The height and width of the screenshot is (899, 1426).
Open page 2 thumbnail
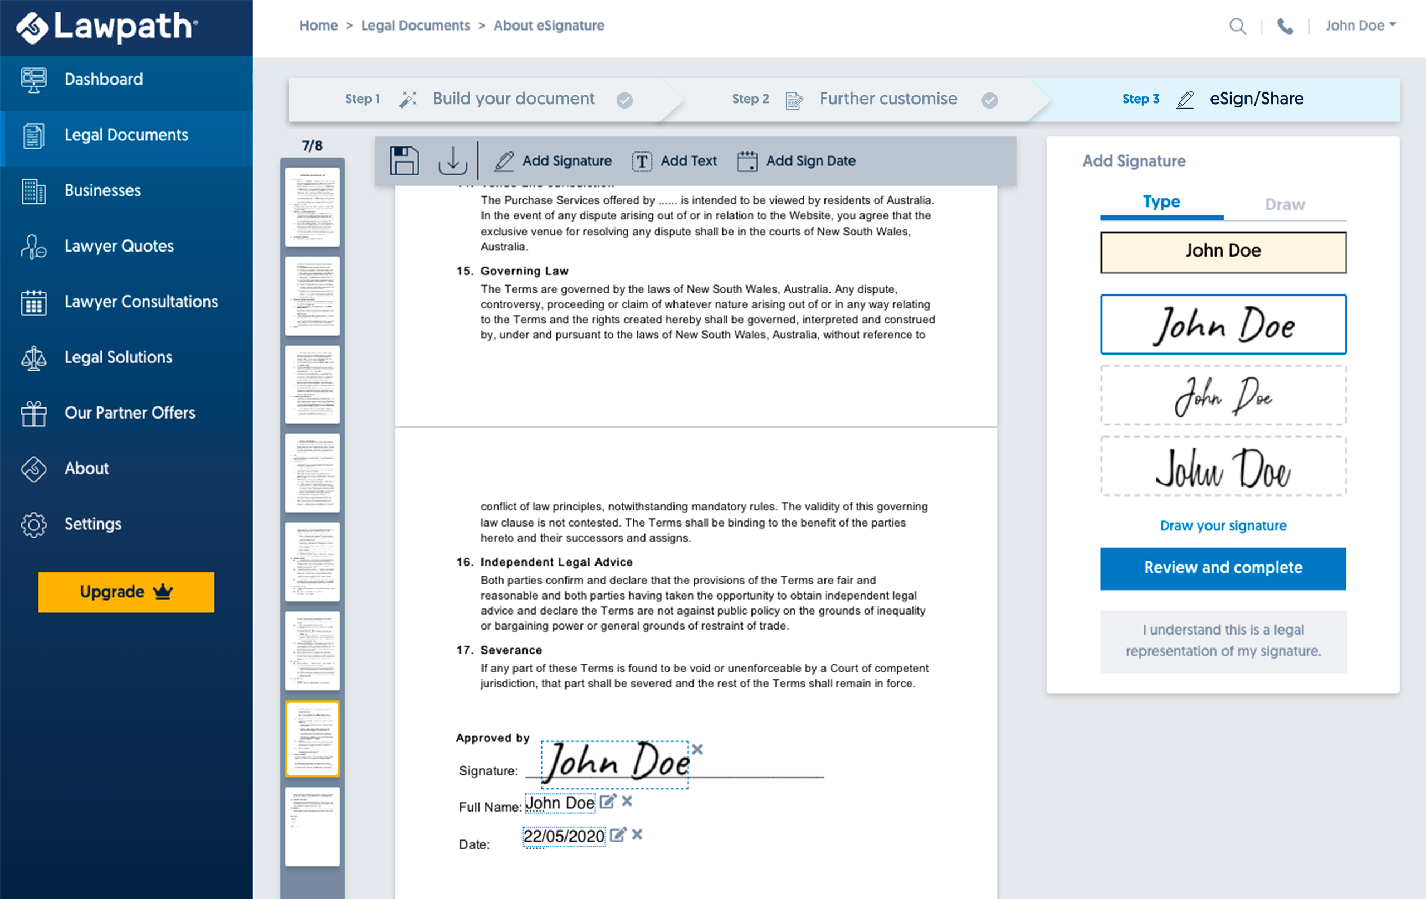312,296
